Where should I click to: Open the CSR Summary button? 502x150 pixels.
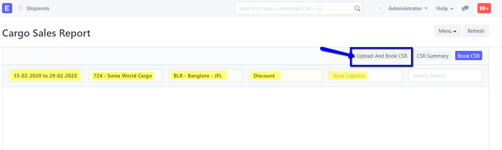[x=432, y=56]
